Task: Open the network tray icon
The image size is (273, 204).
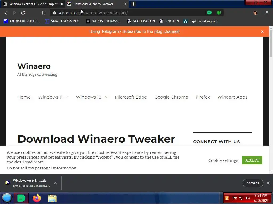Action: (241, 198)
